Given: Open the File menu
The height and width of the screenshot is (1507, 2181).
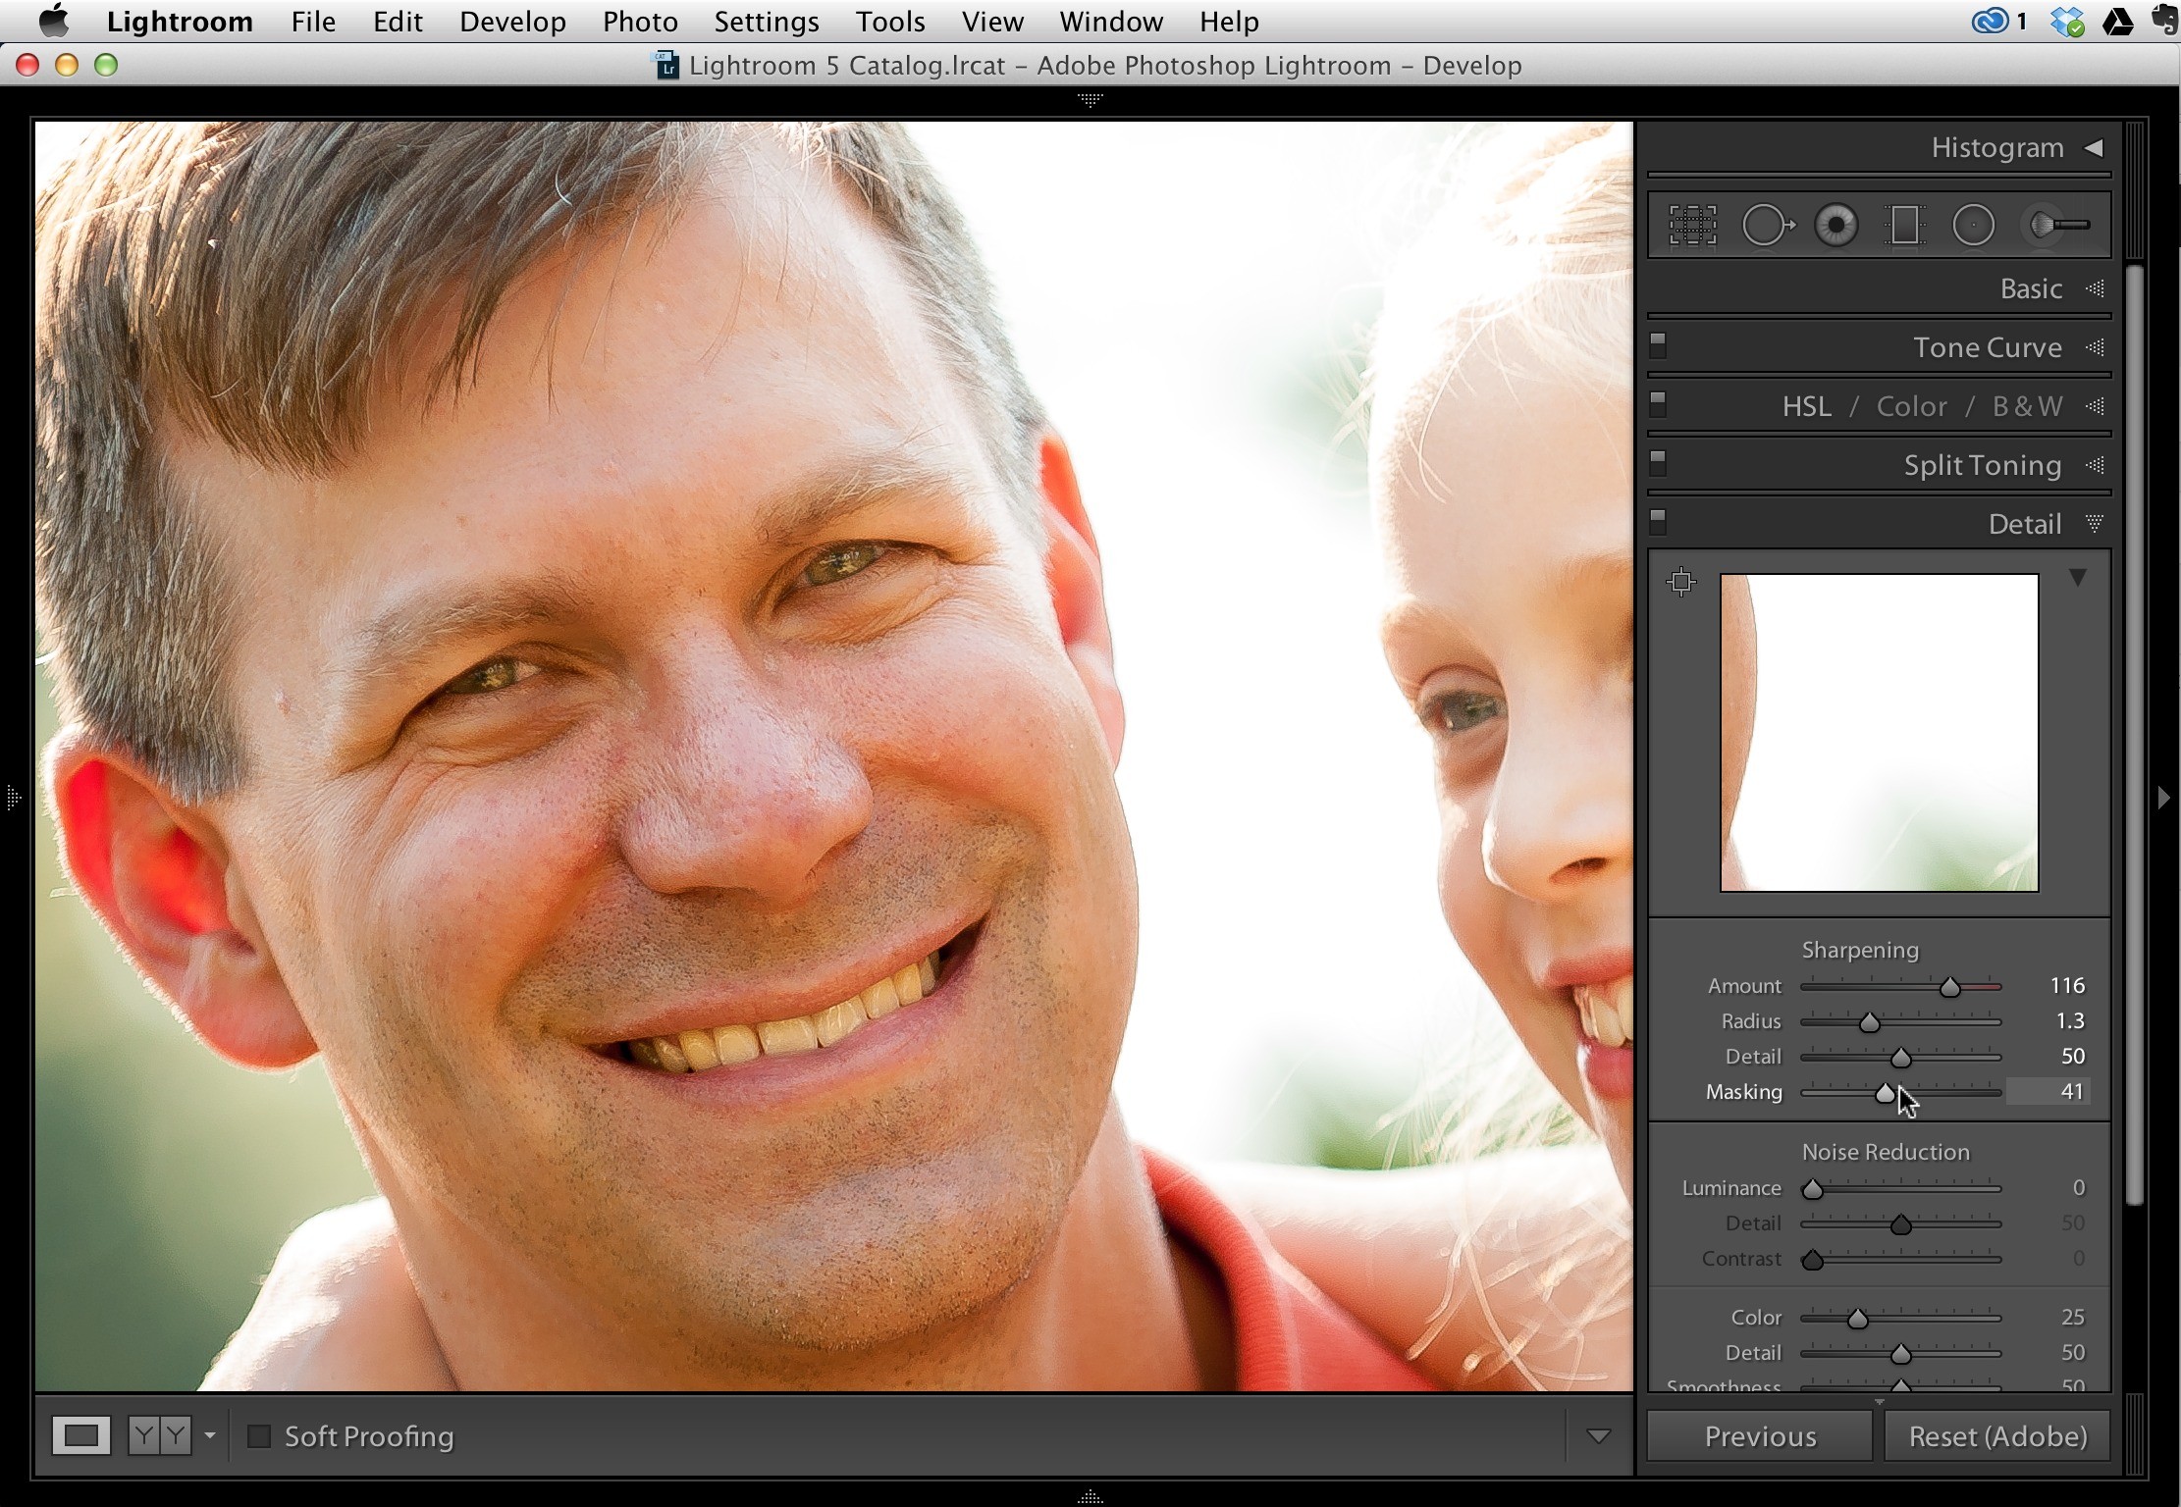Looking at the screenshot, I should [313, 22].
